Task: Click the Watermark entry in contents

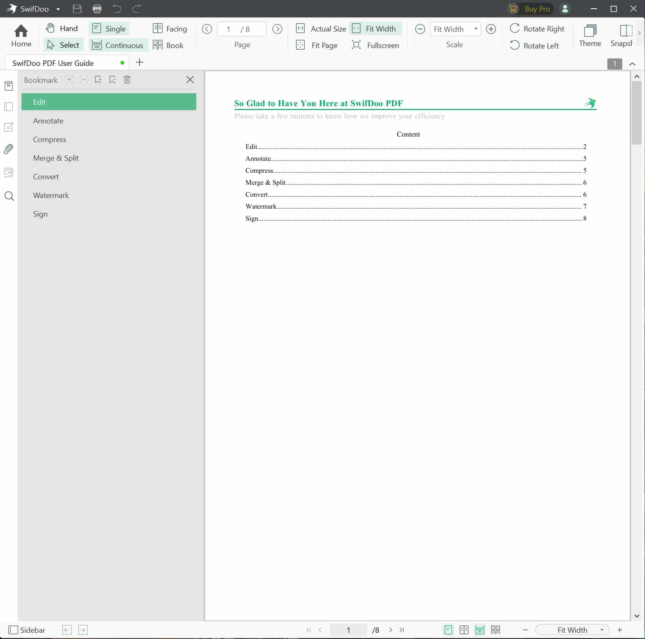Action: pyautogui.click(x=416, y=206)
